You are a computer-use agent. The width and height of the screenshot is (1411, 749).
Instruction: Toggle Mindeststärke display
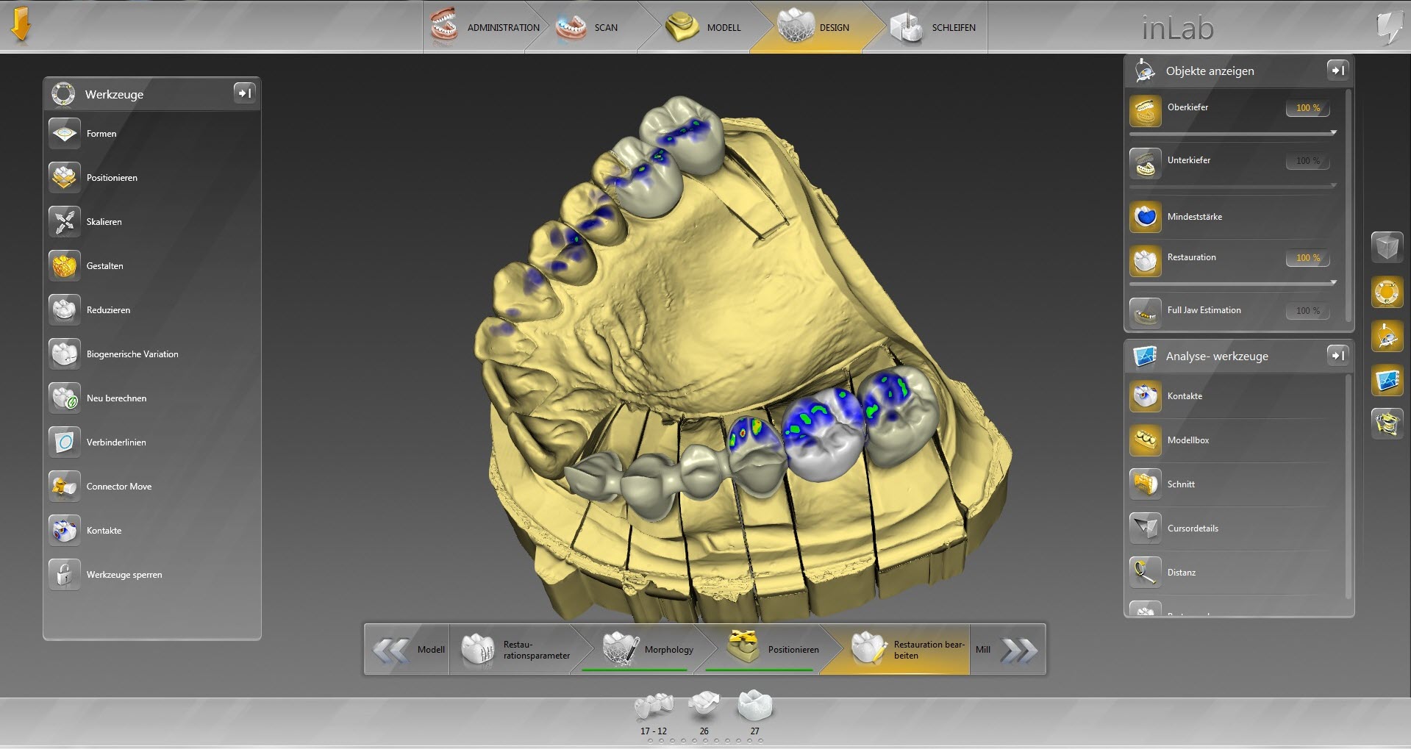click(x=1145, y=217)
